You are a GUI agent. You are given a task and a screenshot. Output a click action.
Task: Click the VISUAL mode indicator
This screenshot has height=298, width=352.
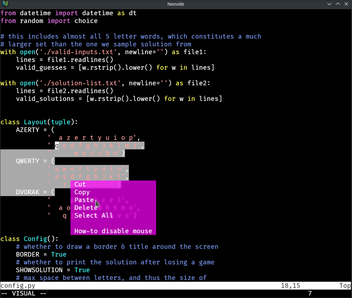click(x=23, y=293)
